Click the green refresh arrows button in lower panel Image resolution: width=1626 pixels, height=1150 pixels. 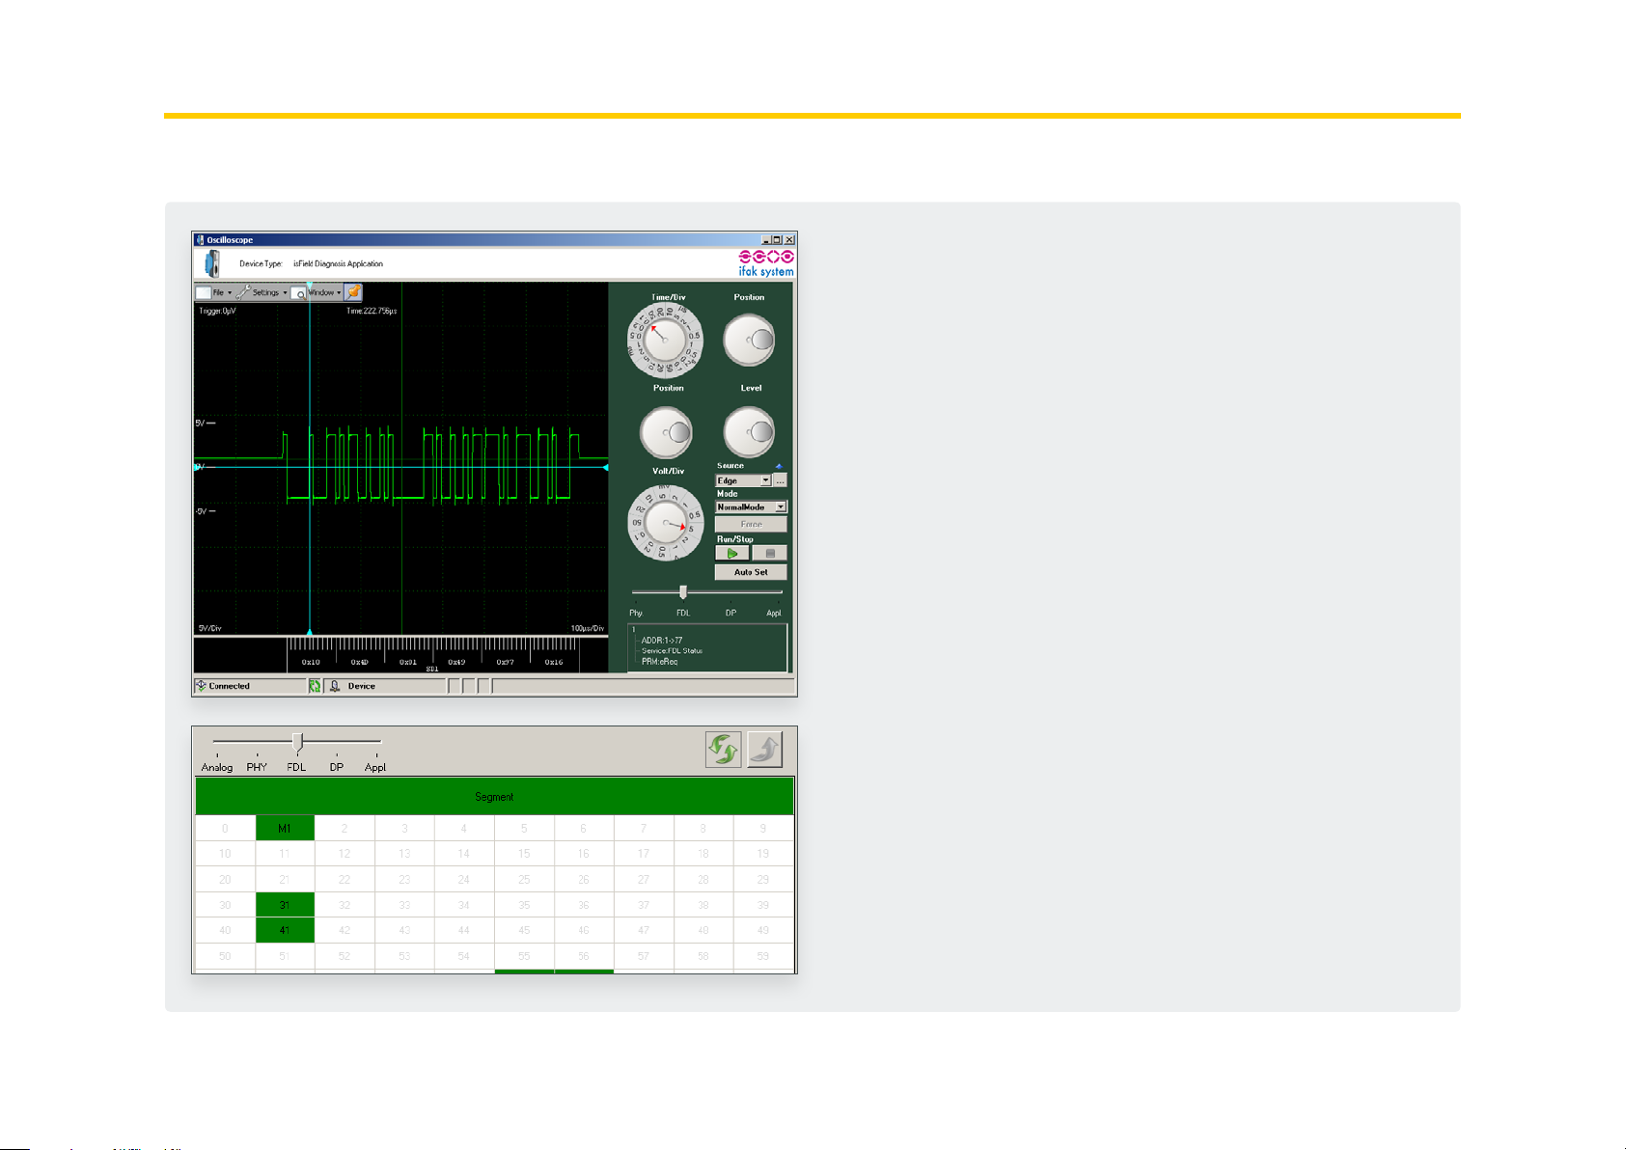(x=724, y=750)
